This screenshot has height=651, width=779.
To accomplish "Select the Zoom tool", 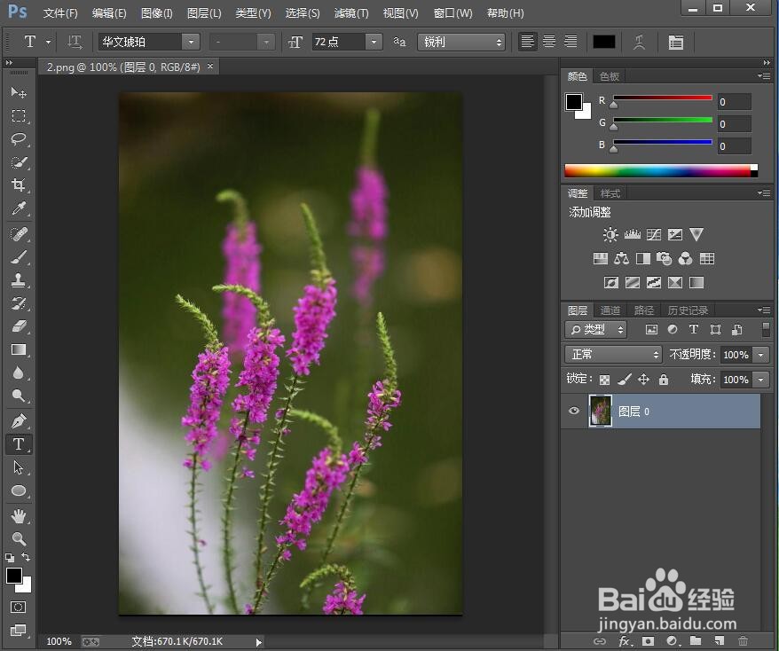I will 19,538.
